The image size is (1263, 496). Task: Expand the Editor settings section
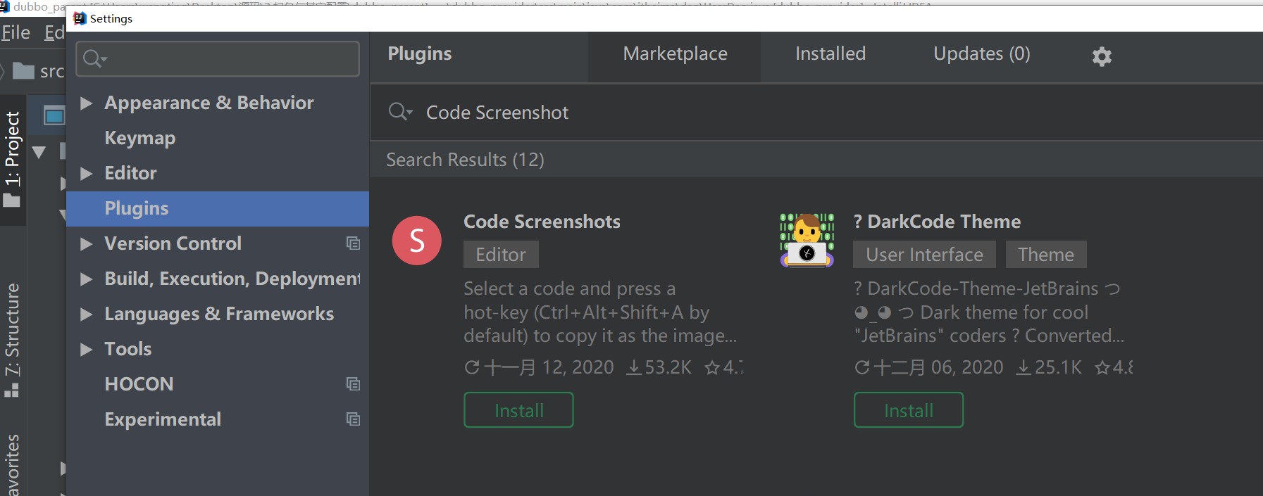[87, 174]
